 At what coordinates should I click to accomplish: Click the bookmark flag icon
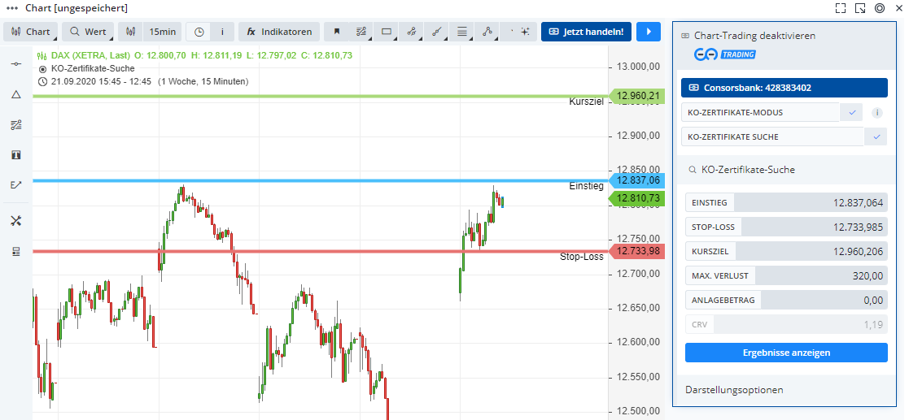pyautogui.click(x=336, y=32)
